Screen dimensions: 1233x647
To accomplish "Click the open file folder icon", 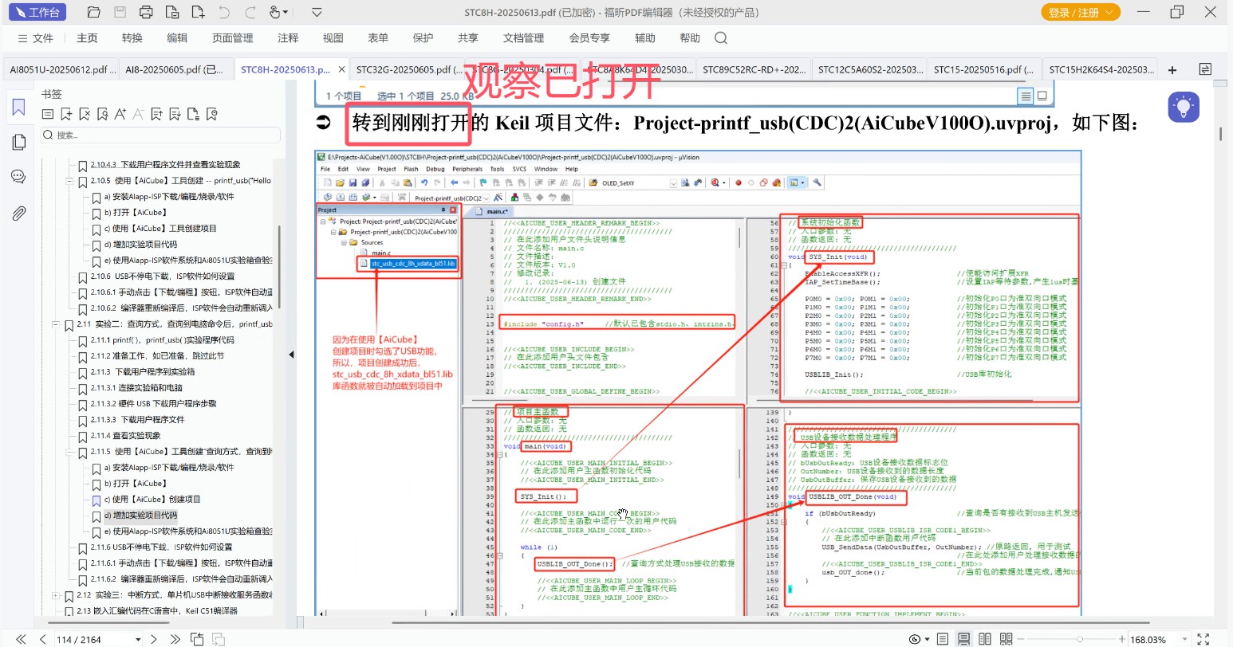I will pyautogui.click(x=93, y=12).
